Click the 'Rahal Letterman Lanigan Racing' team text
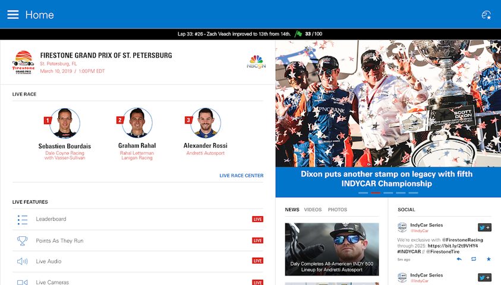The height and width of the screenshot is (285, 501). (x=137, y=156)
